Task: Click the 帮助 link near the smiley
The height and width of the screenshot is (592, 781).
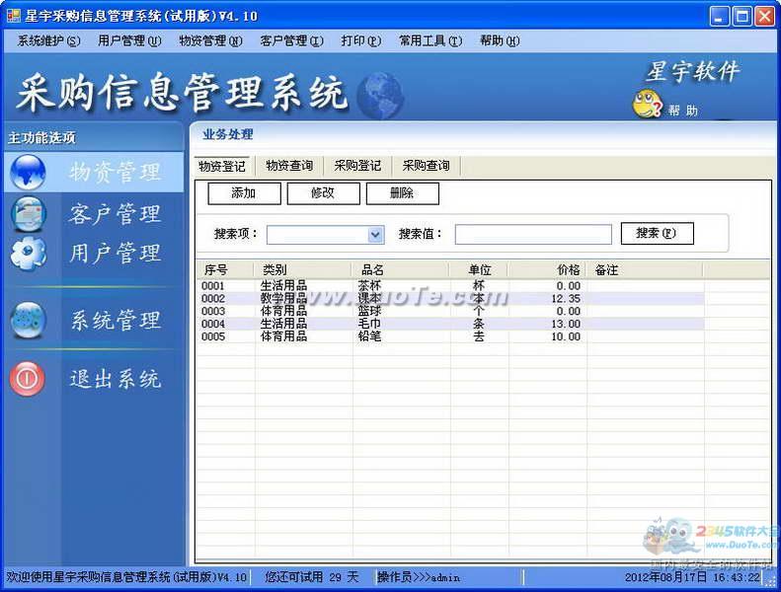Action: pos(683,111)
